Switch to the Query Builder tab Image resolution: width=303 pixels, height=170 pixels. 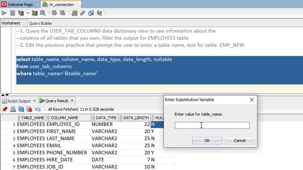point(41,23)
